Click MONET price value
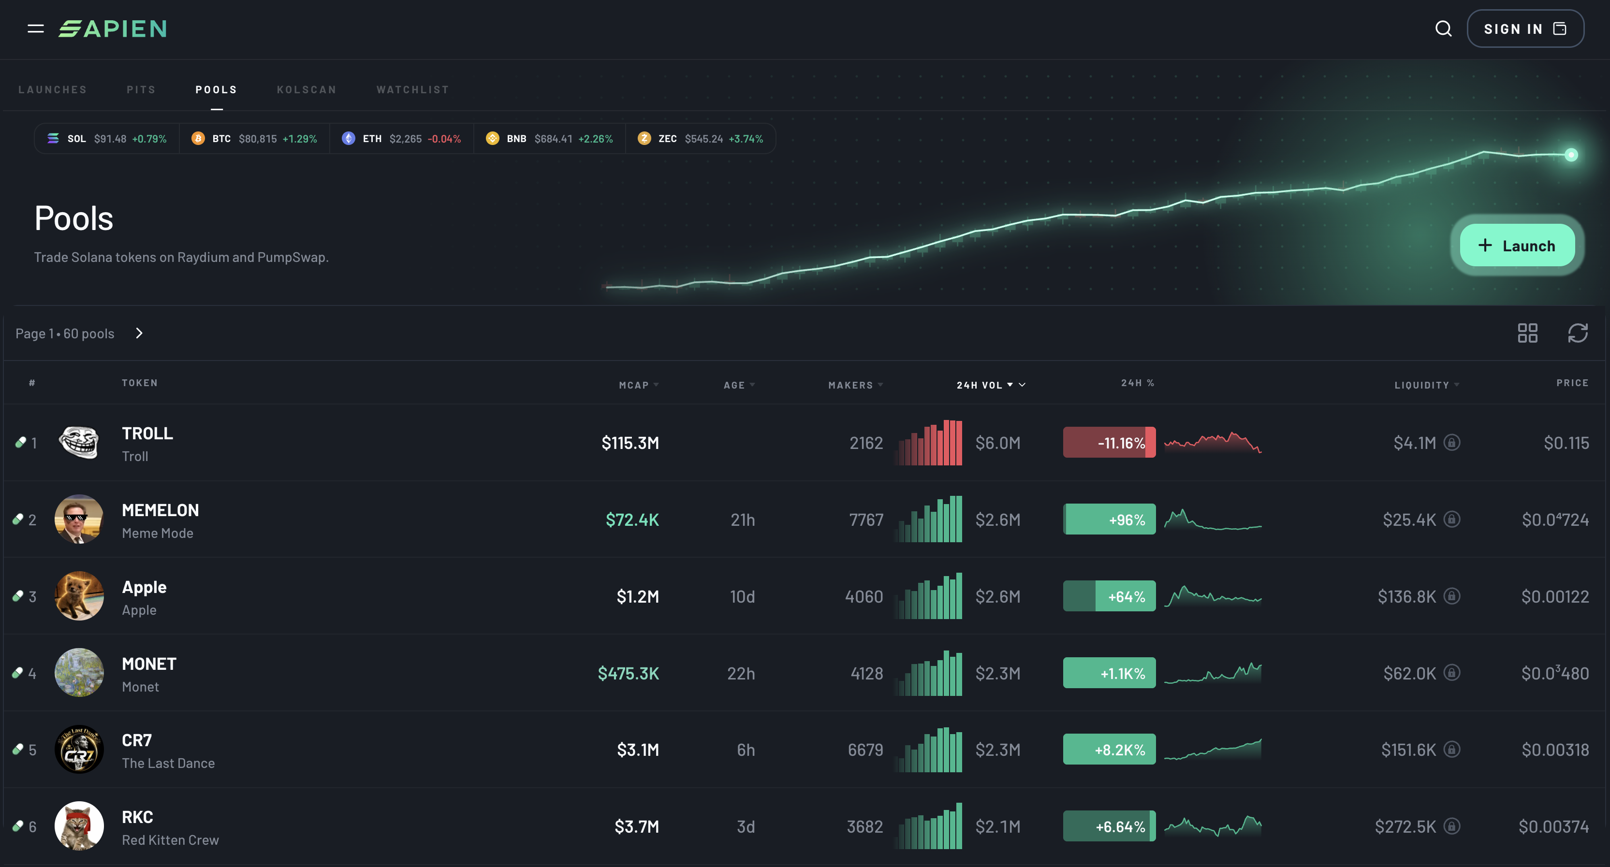 [x=1555, y=673]
